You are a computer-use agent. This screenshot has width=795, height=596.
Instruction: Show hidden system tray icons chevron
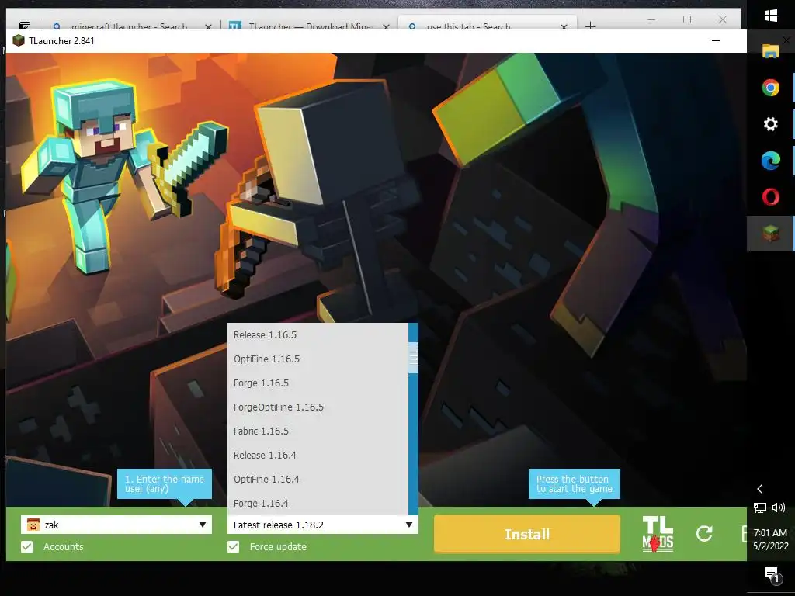pyautogui.click(x=759, y=489)
